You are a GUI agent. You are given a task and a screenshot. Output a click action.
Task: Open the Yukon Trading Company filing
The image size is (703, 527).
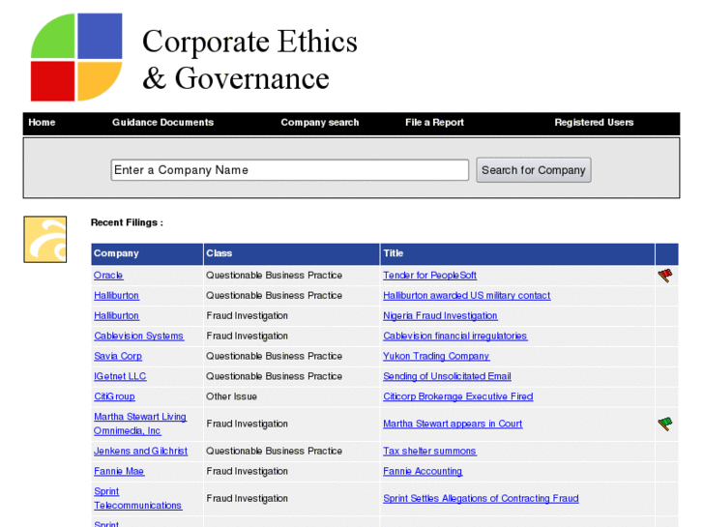pos(436,356)
